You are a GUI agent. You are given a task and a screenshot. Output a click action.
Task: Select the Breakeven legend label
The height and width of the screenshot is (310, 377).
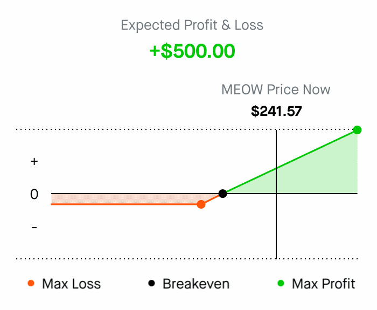pyautogui.click(x=196, y=284)
